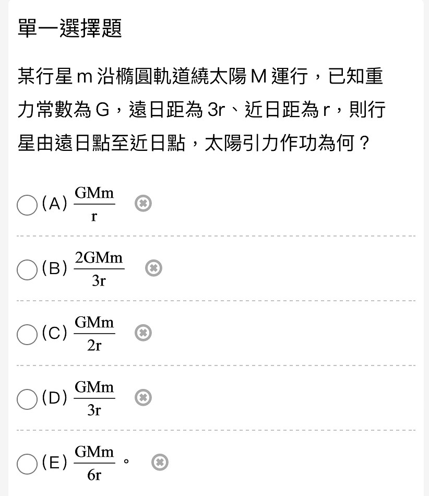The height and width of the screenshot is (496, 429).
Task: Click the GMm over 3r fraction
Action: [x=94, y=398]
